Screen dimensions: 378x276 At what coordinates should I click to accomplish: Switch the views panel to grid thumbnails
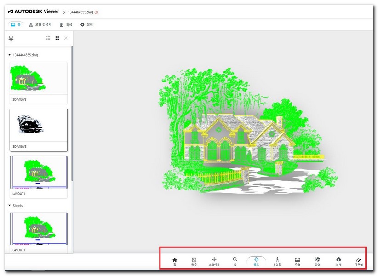57,38
